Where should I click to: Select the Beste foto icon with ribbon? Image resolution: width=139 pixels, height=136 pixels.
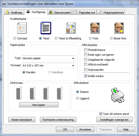click(119, 28)
